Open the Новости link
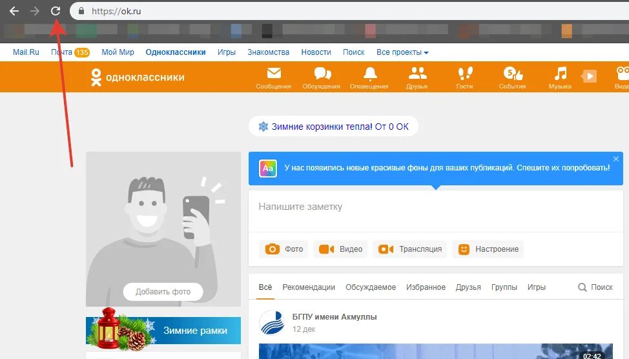 [x=316, y=52]
